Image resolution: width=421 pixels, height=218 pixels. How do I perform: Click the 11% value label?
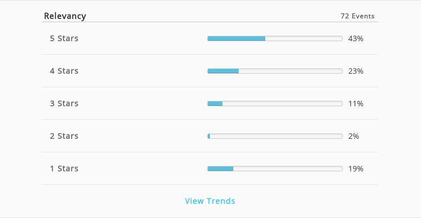pos(356,104)
